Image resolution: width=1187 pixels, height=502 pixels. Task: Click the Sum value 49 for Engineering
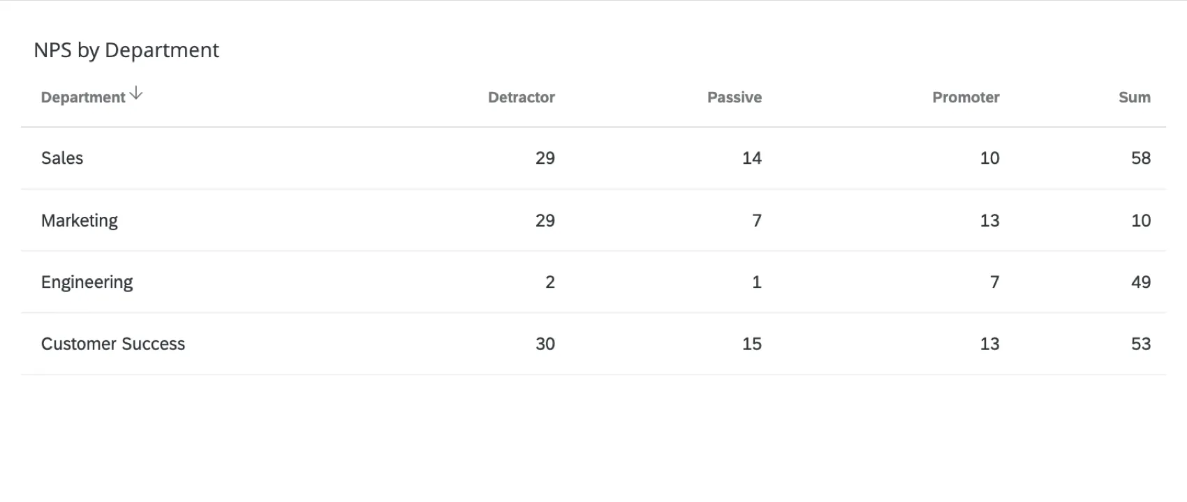coord(1140,282)
